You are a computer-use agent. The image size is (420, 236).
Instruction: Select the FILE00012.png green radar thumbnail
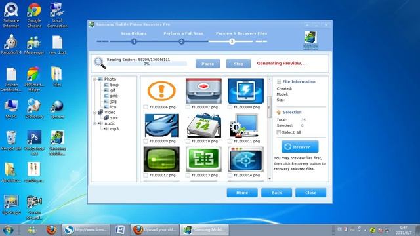click(161, 159)
